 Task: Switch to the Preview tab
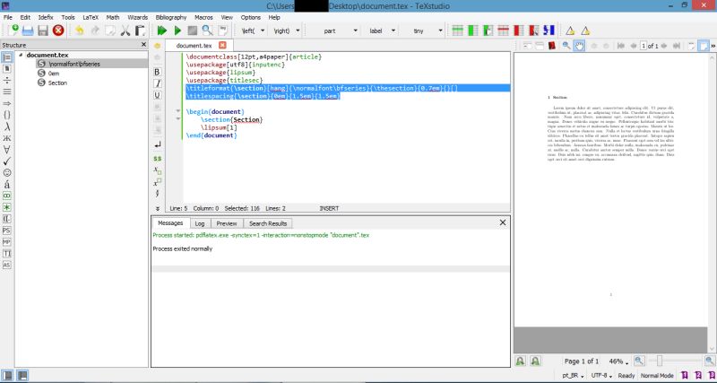227,223
